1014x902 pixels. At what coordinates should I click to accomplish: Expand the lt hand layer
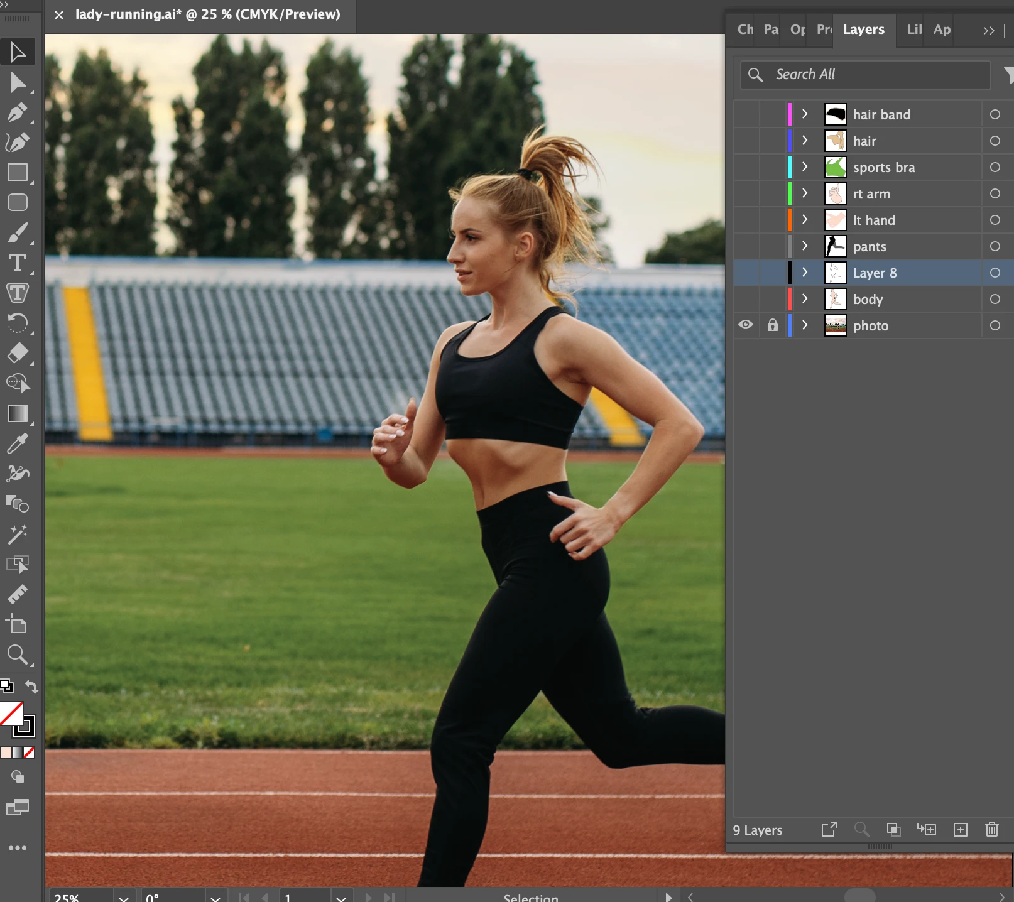point(805,219)
